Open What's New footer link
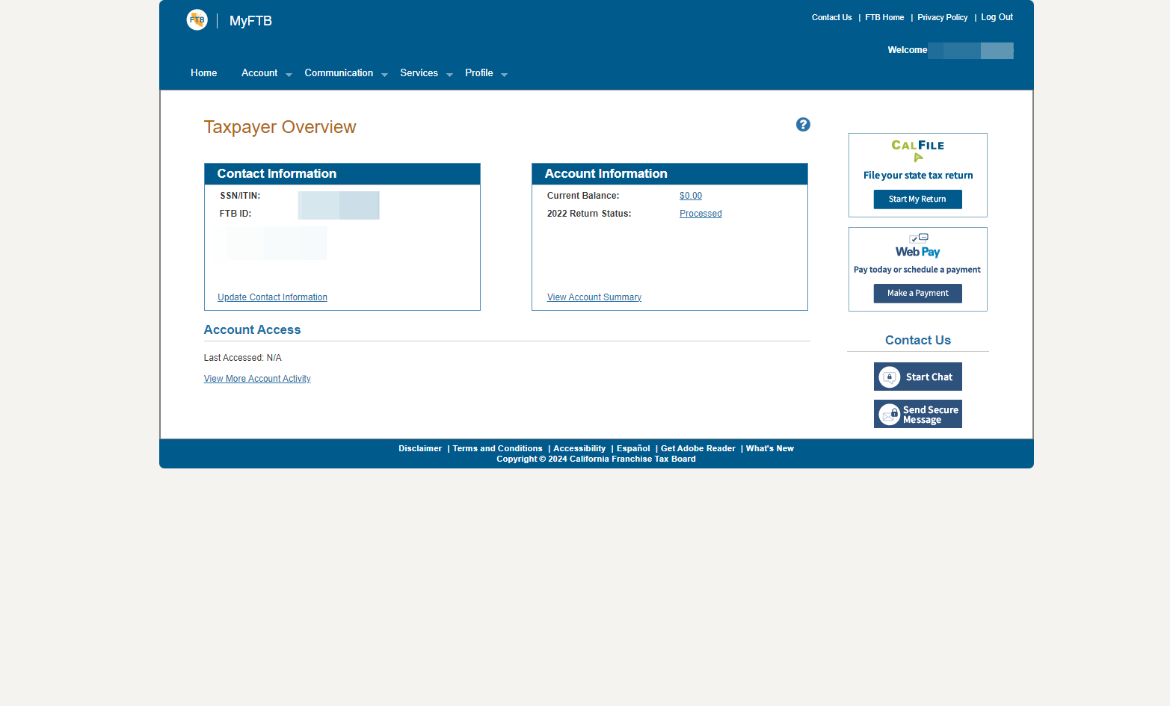 coord(770,448)
